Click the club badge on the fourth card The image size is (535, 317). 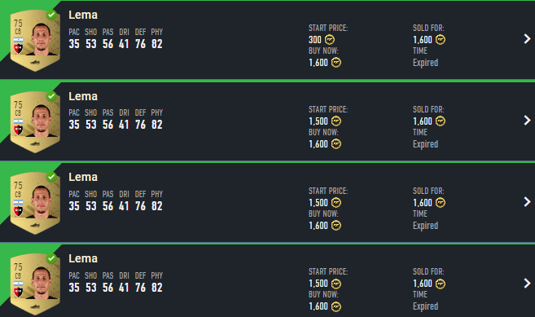[19, 292]
